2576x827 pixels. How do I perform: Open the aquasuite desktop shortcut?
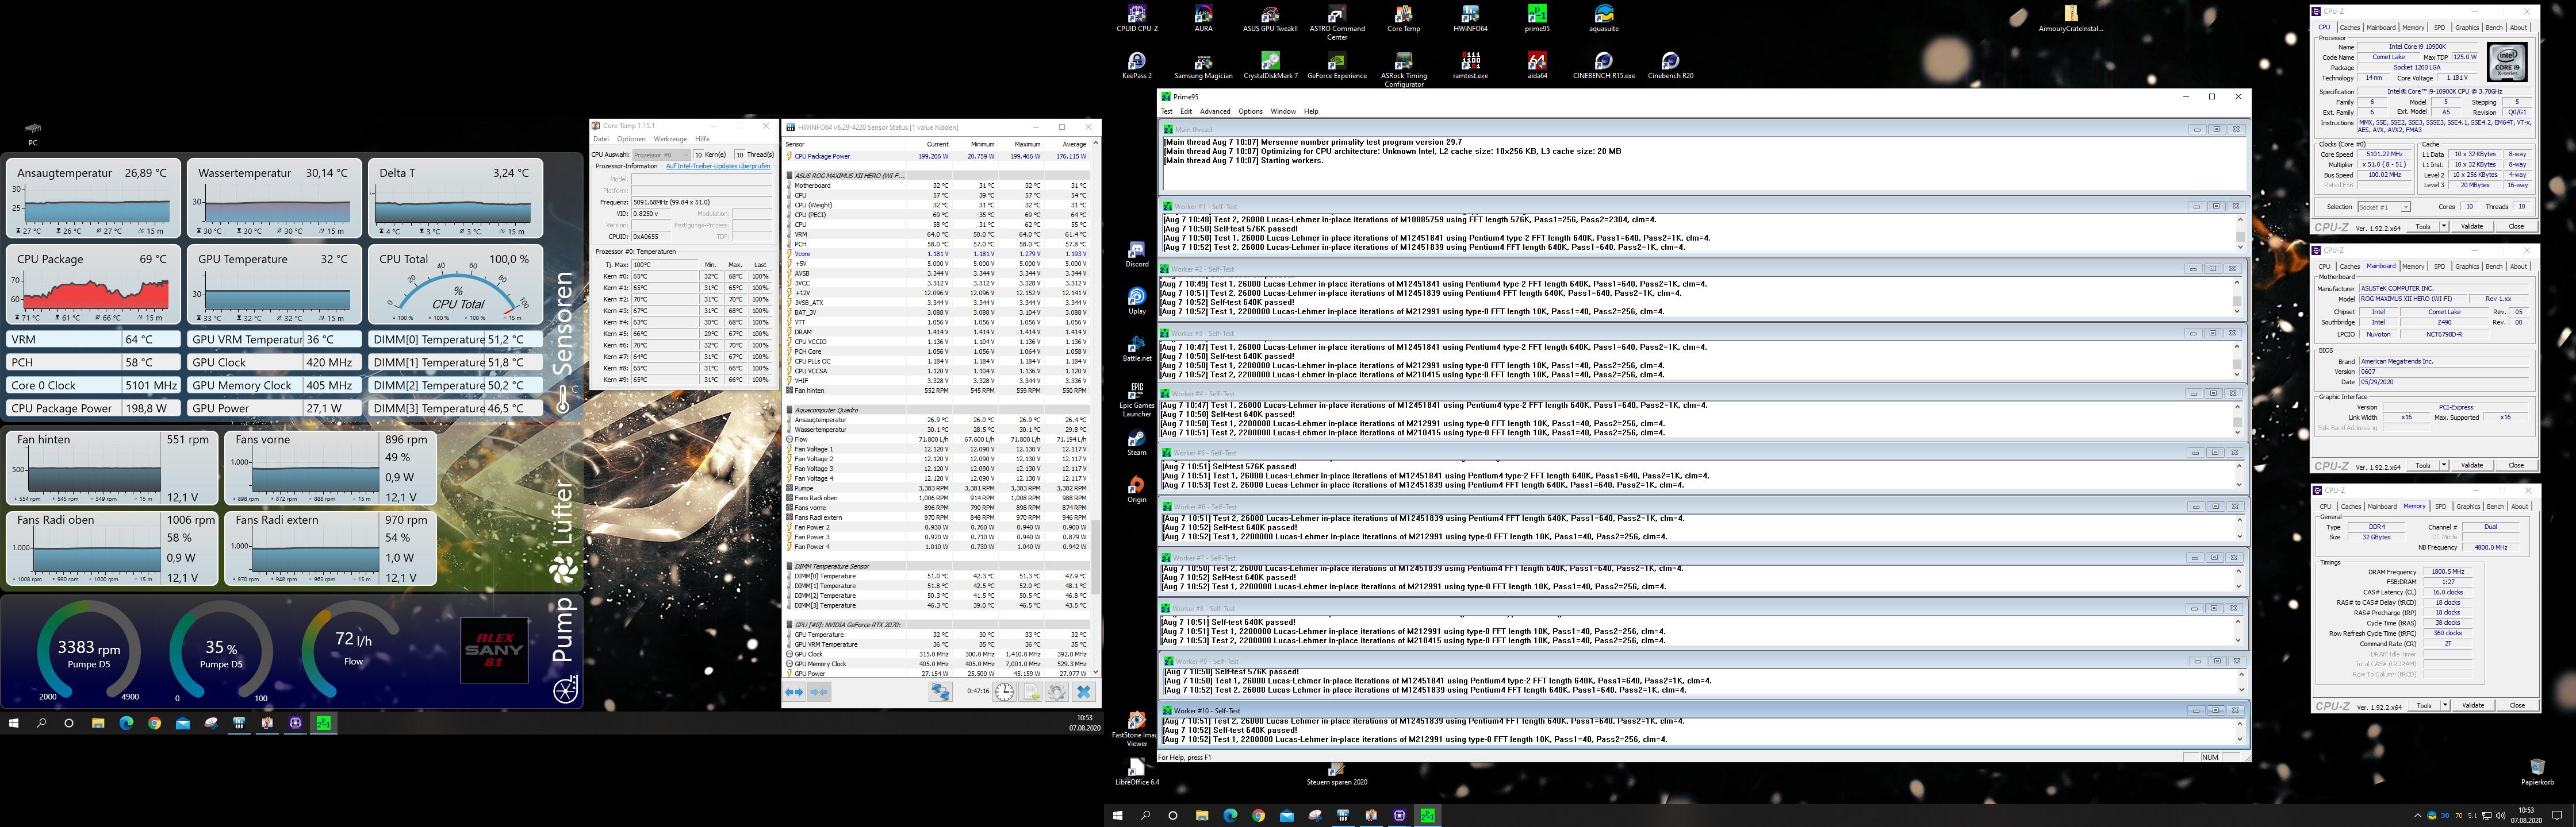(1604, 18)
